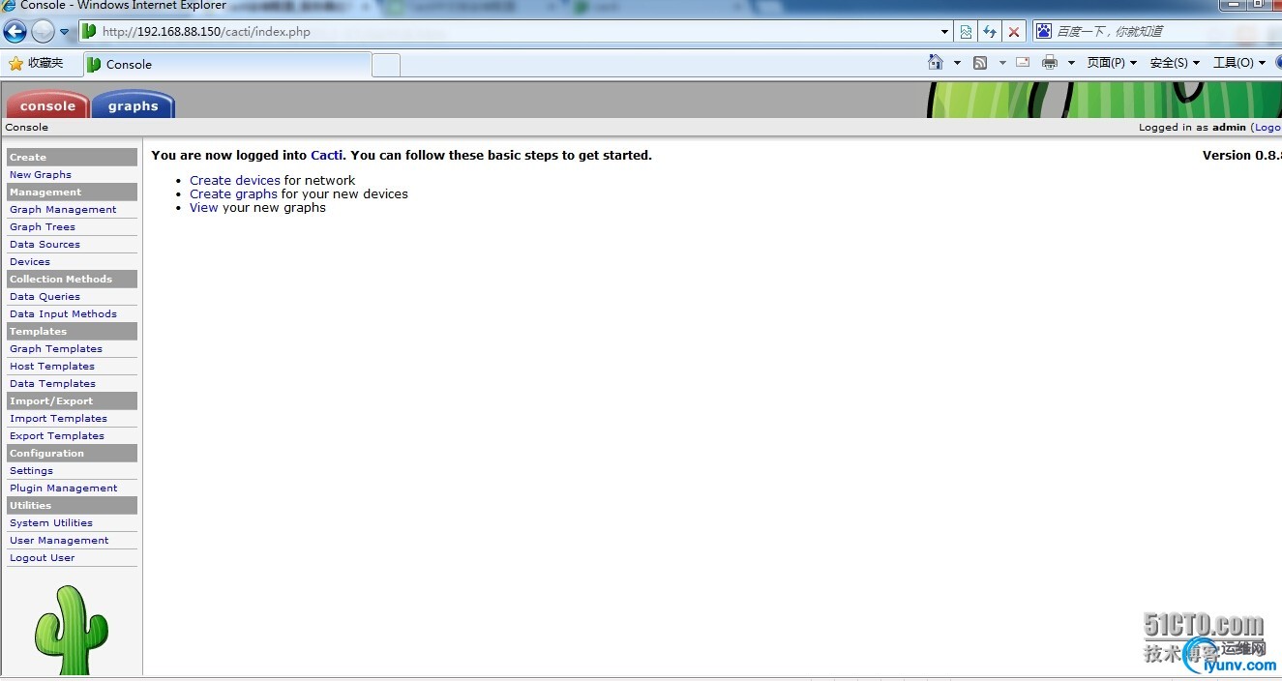The width and height of the screenshot is (1282, 681).
Task: Follow the 'View' your new graphs link
Action: click(204, 208)
